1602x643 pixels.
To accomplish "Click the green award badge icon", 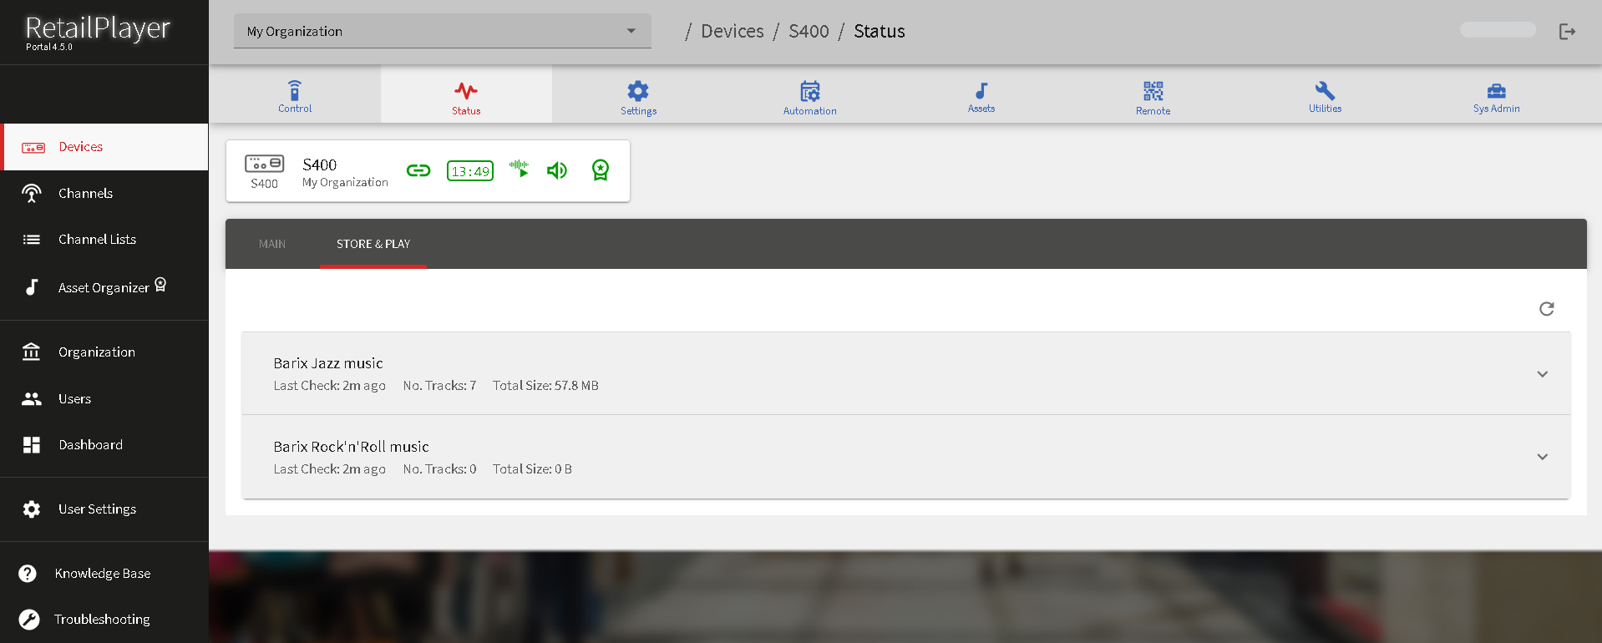I will click(x=600, y=170).
